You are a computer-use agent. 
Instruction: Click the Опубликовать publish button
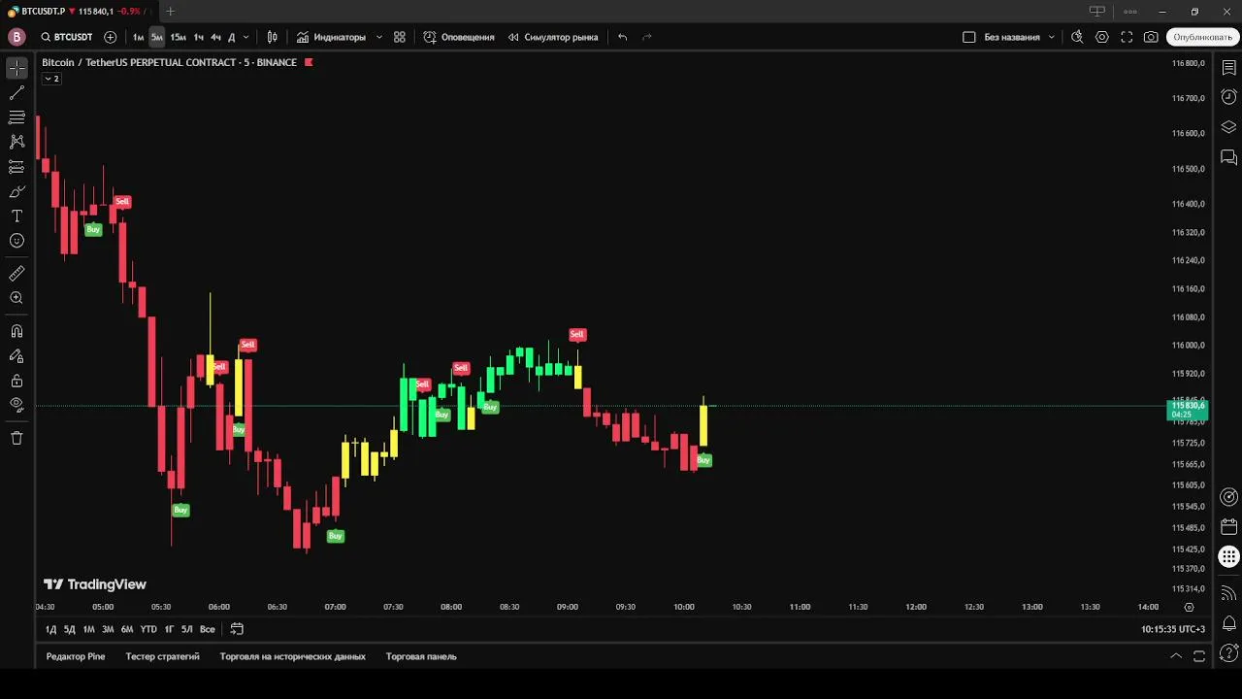point(1203,37)
